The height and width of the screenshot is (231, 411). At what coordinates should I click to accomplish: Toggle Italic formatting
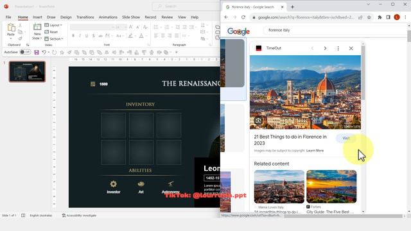80,36
